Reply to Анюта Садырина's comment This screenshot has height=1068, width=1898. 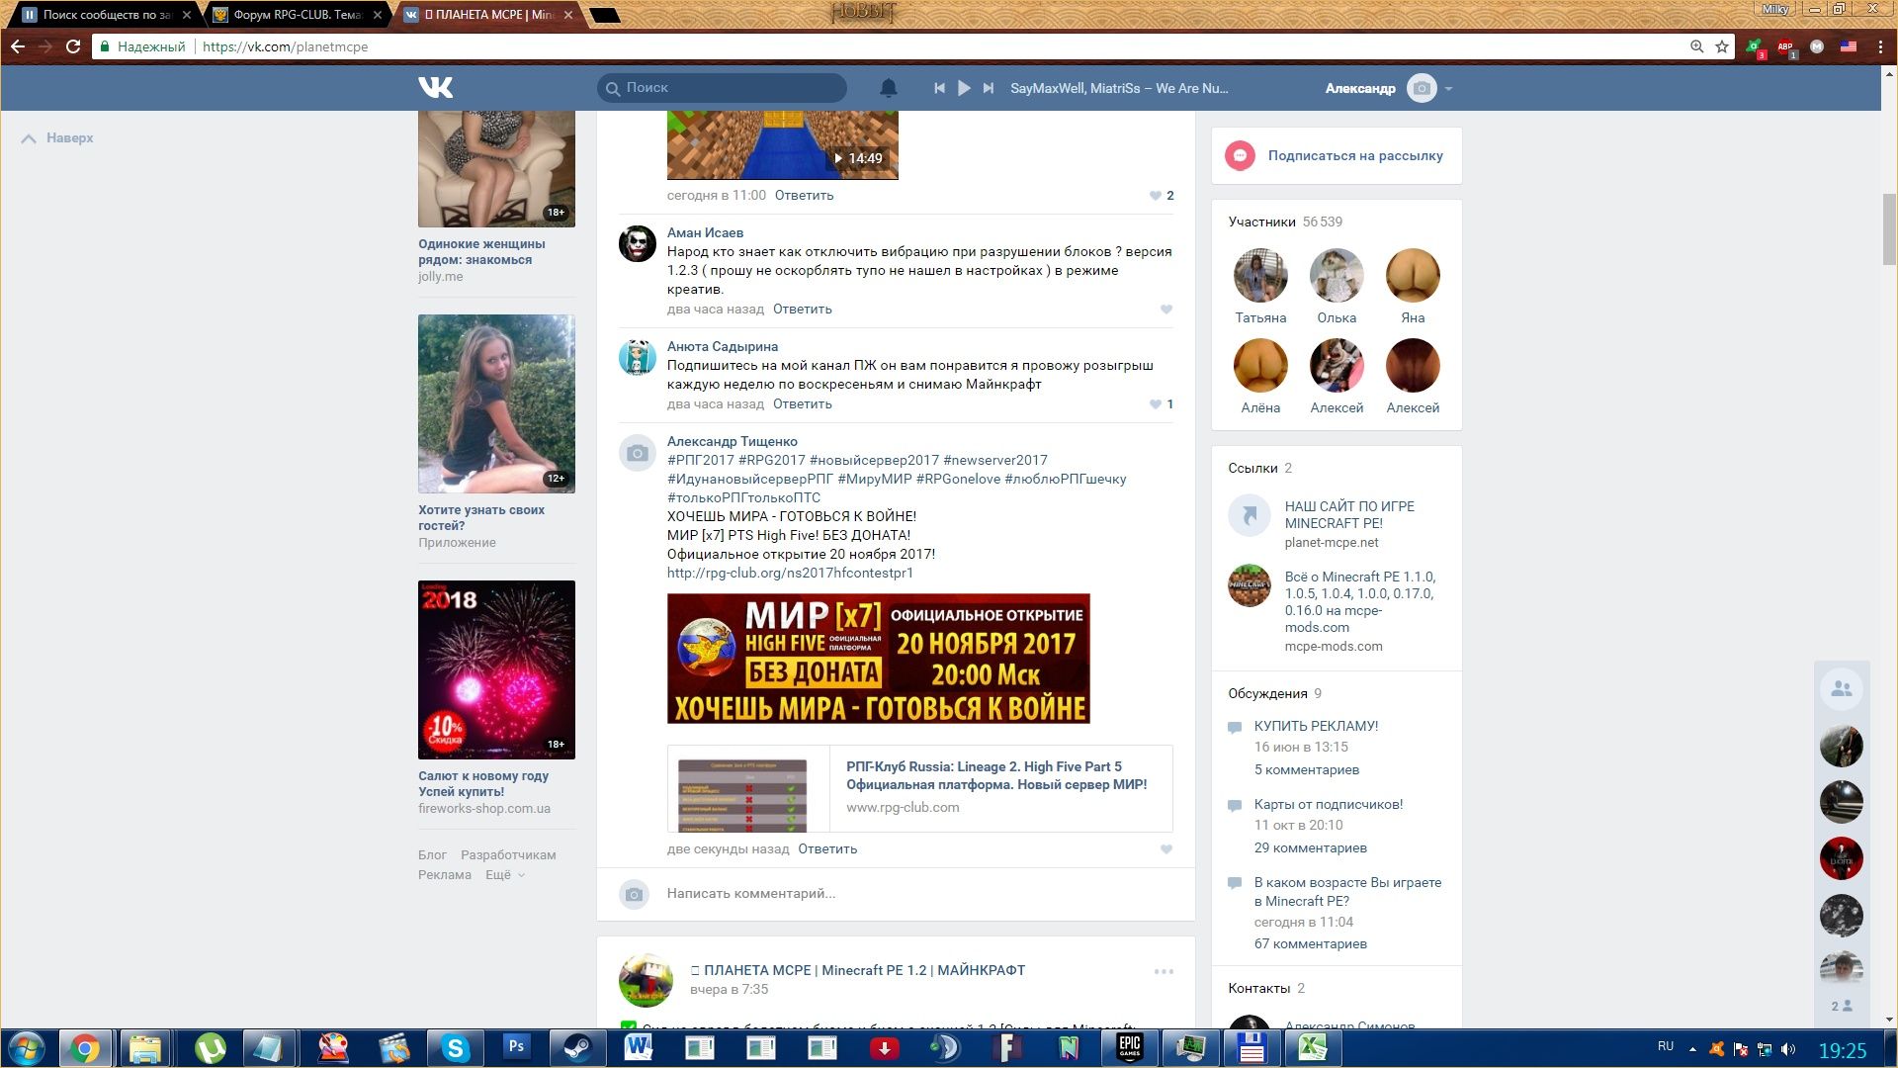pyautogui.click(x=803, y=404)
